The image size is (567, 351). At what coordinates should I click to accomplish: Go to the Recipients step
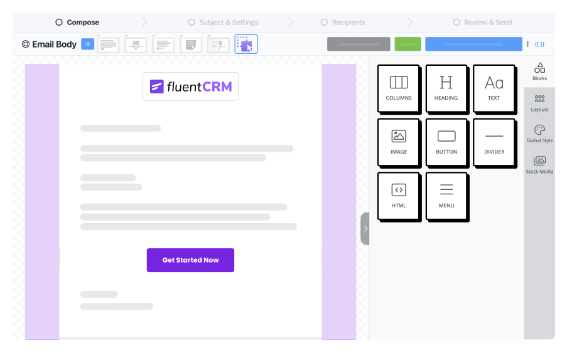click(343, 23)
